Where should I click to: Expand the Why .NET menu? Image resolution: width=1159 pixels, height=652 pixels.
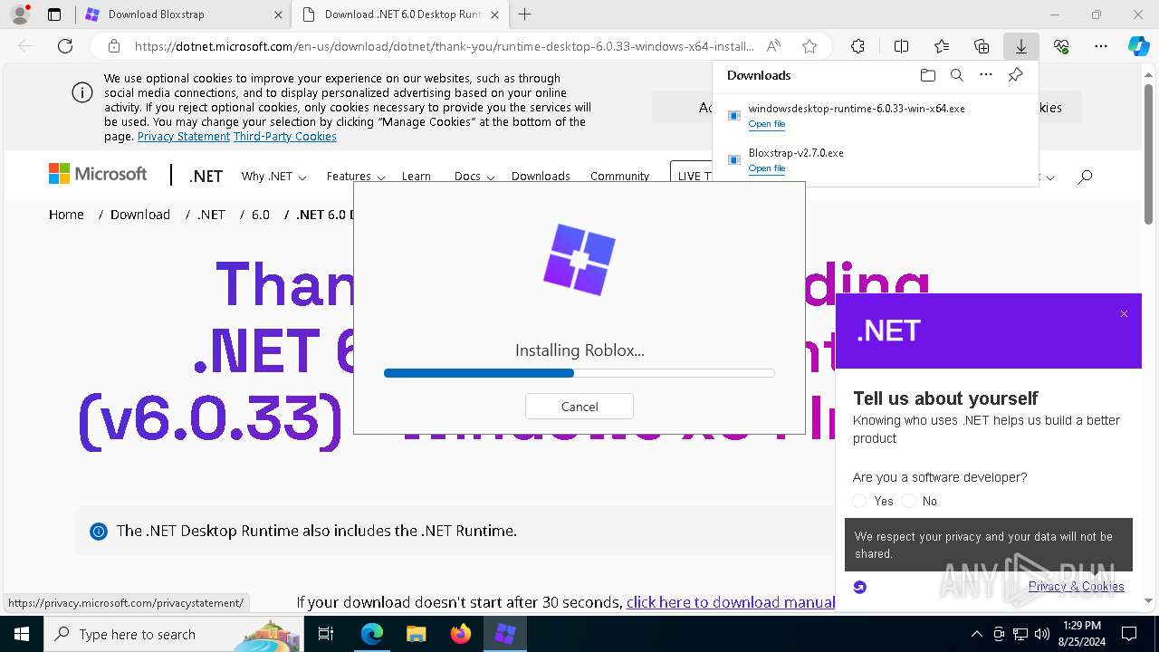pyautogui.click(x=273, y=177)
